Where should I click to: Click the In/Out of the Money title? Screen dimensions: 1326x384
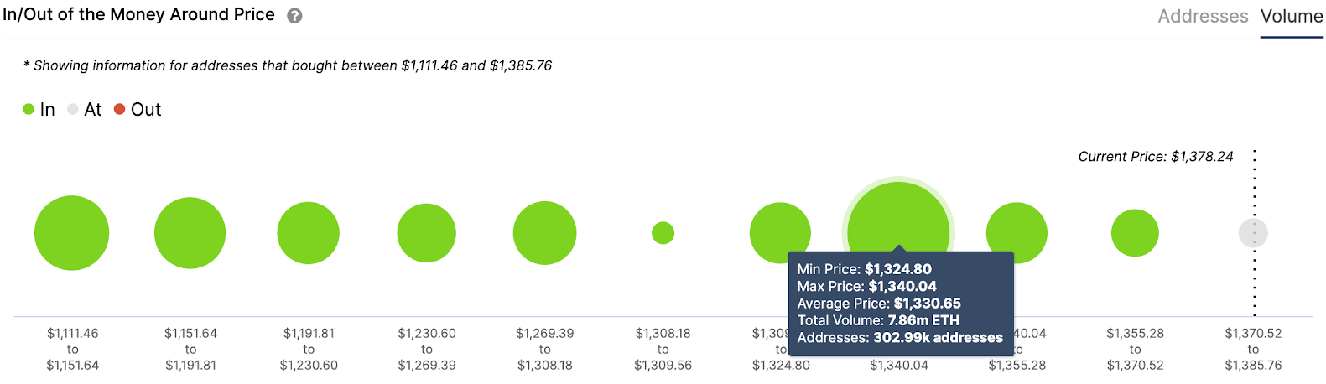click(139, 15)
